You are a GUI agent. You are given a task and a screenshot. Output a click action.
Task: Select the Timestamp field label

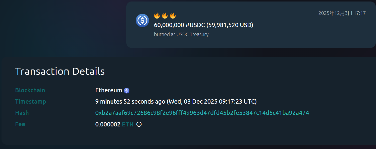point(30,102)
